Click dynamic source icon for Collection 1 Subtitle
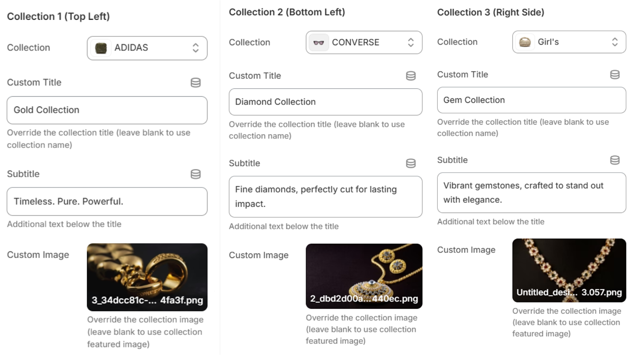Viewport: 631px width, 355px height. click(x=196, y=174)
